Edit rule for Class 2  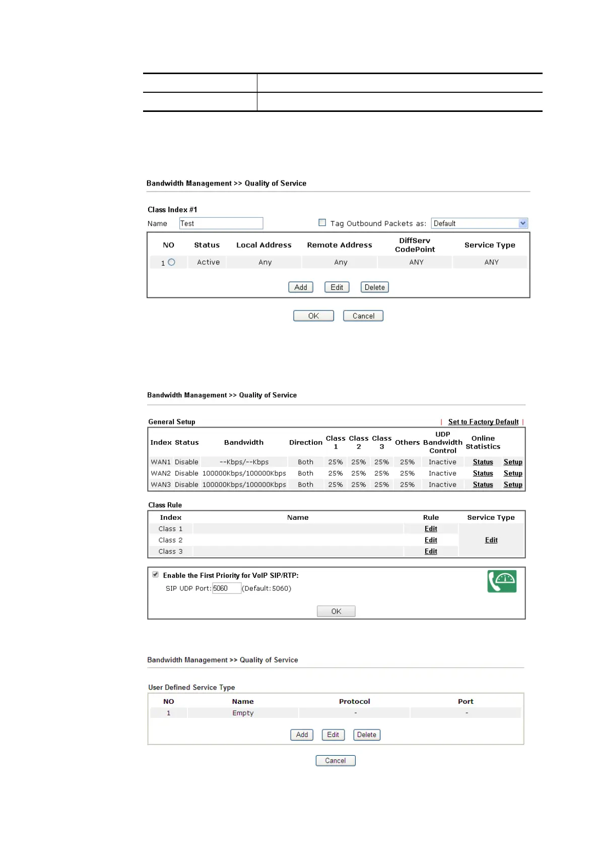(x=431, y=540)
